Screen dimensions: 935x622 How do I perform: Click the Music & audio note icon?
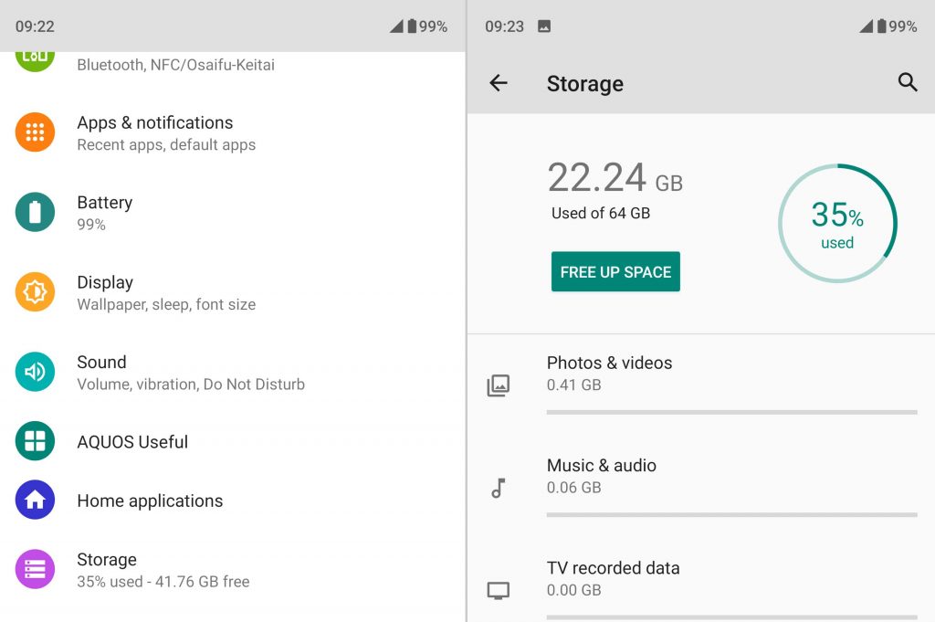pos(498,488)
